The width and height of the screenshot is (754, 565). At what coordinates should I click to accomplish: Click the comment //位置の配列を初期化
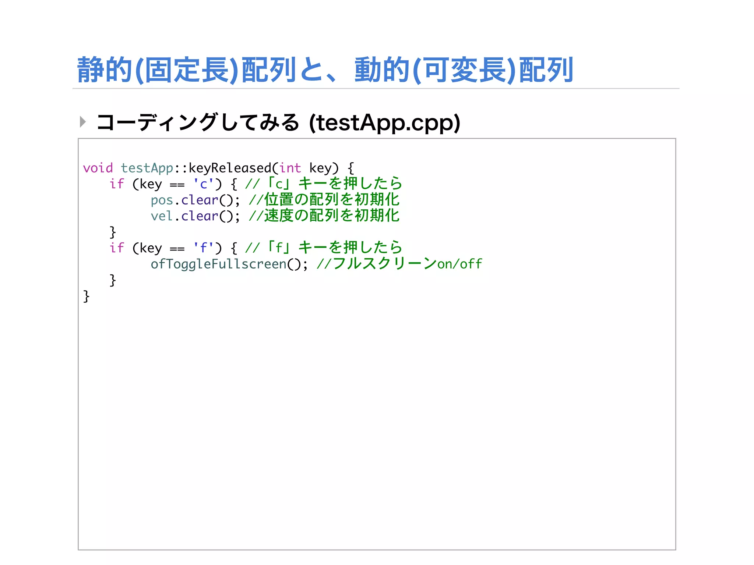coord(324,199)
